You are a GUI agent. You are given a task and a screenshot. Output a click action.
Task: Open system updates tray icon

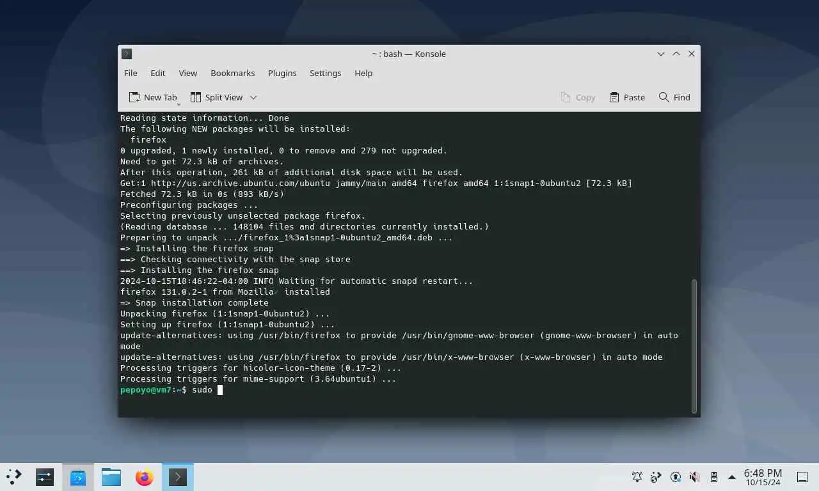point(676,477)
